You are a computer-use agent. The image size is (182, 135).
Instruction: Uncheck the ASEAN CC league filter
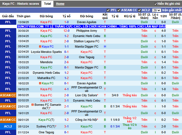[x=119, y=10]
